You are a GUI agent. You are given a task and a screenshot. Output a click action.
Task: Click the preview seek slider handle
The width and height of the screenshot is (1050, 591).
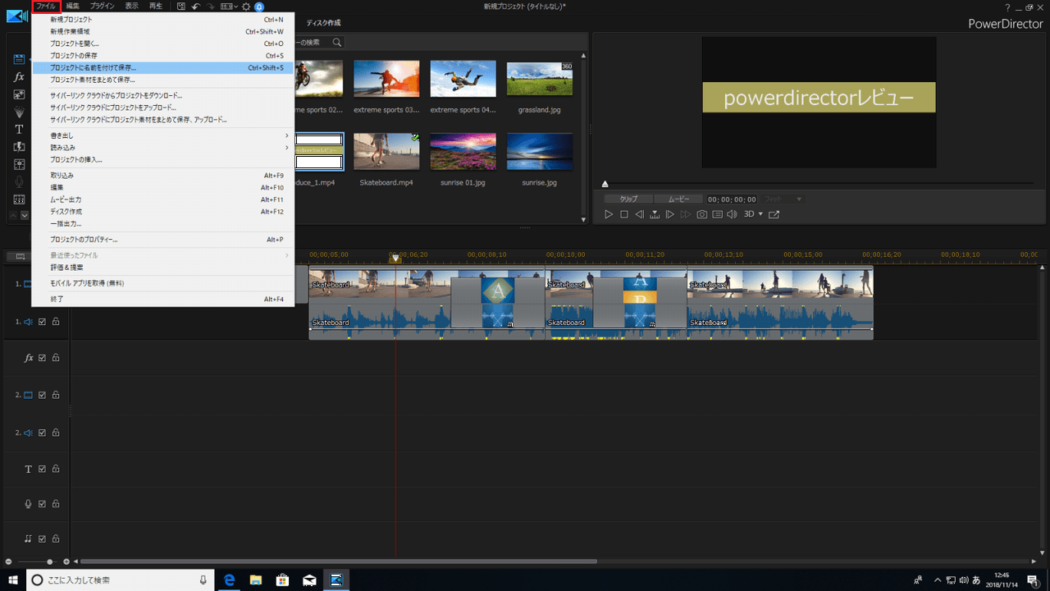point(605,184)
